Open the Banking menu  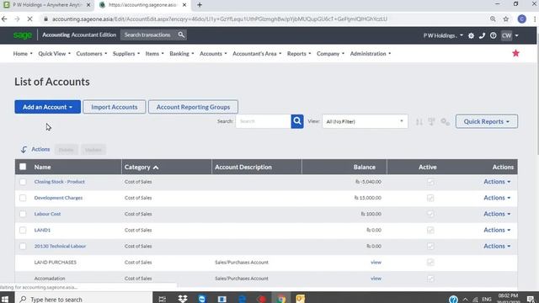pyautogui.click(x=182, y=54)
